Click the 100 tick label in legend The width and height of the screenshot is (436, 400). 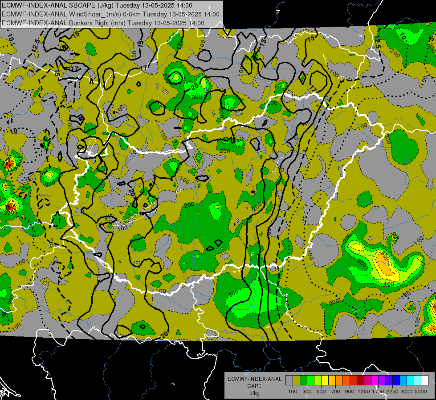coord(293,392)
